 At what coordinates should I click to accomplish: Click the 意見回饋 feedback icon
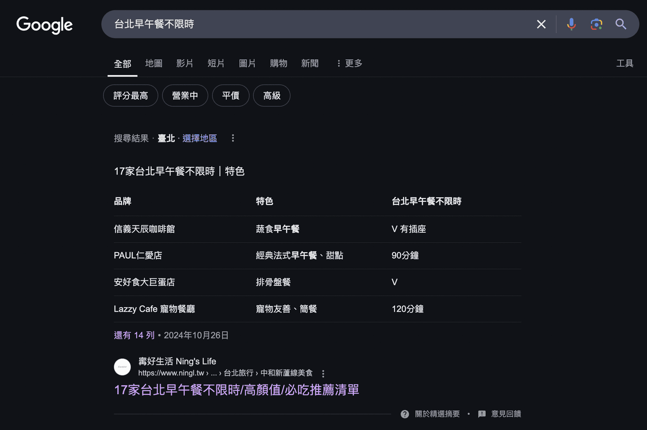pos(482,414)
